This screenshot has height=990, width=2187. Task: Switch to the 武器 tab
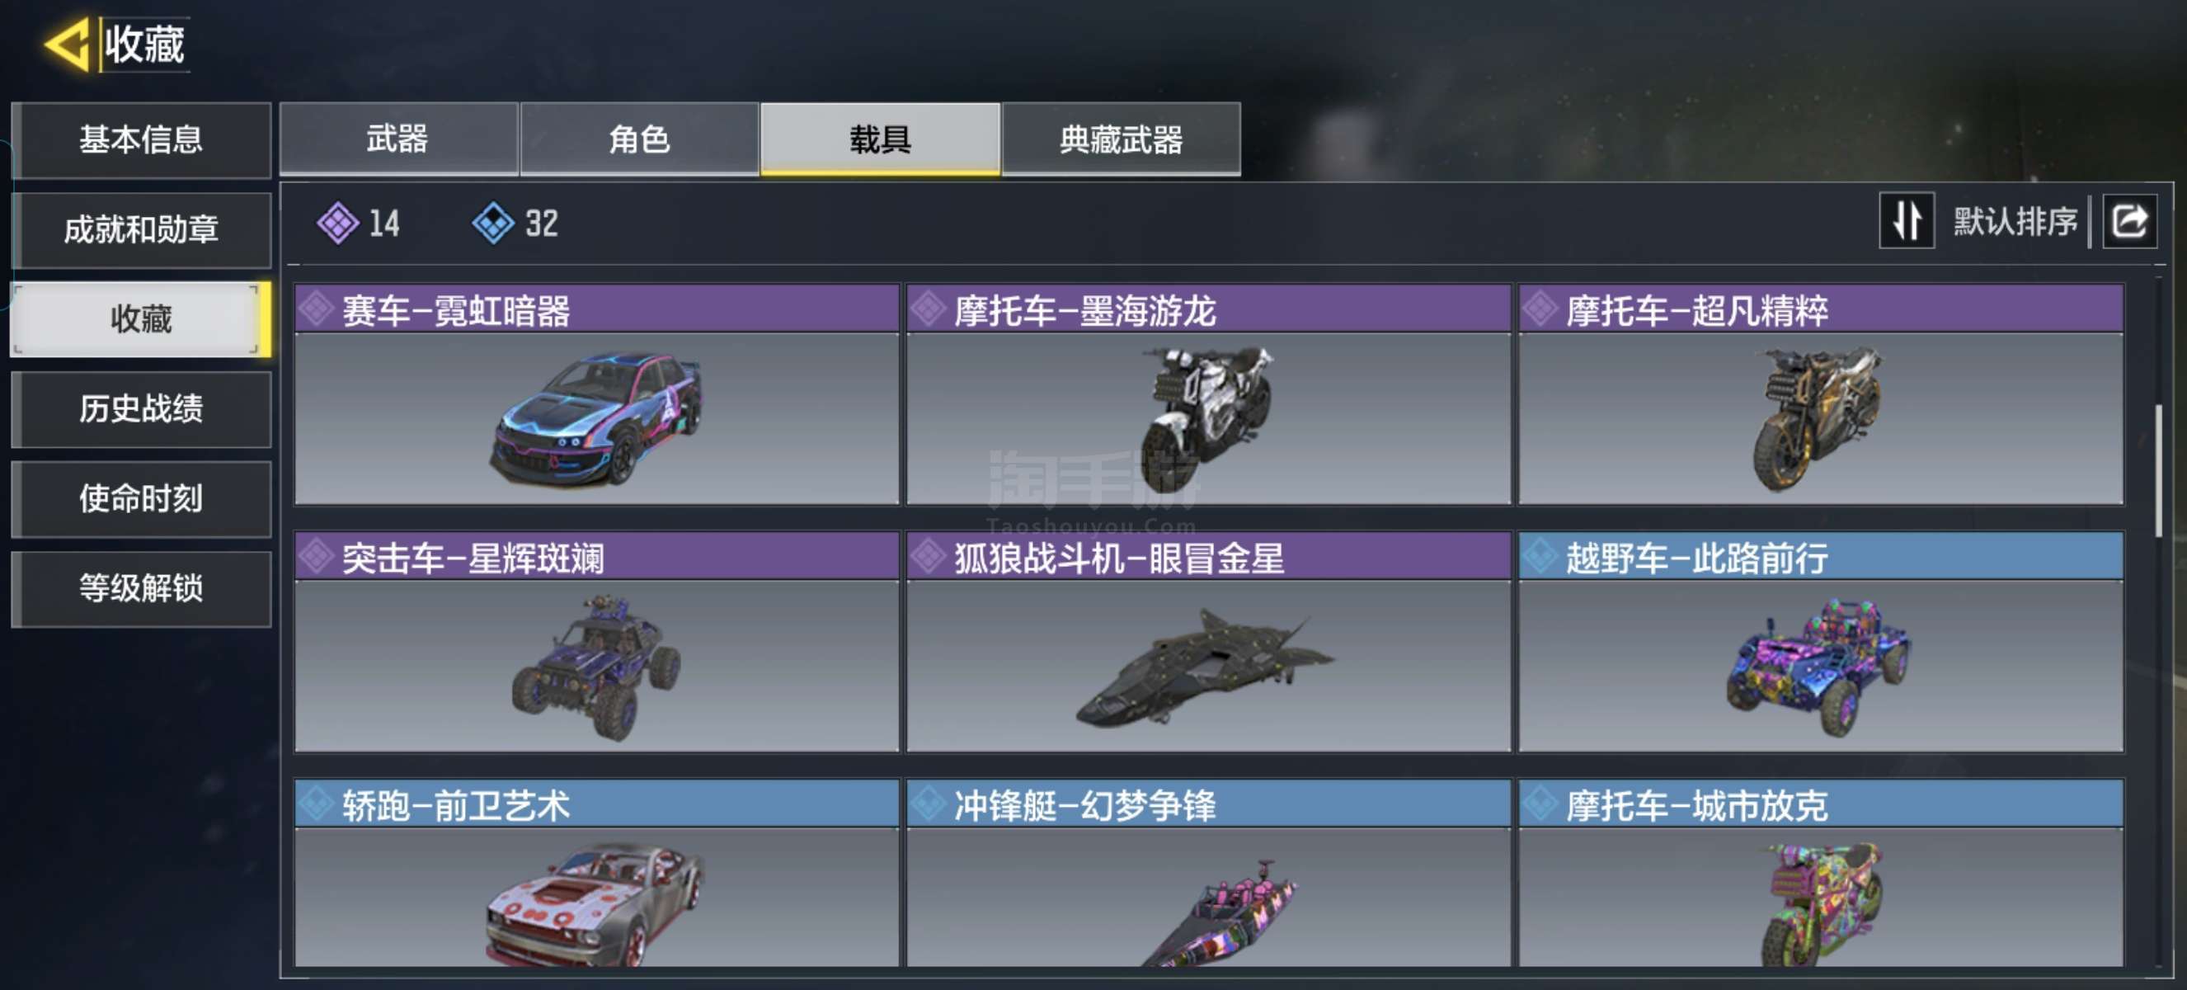(398, 139)
